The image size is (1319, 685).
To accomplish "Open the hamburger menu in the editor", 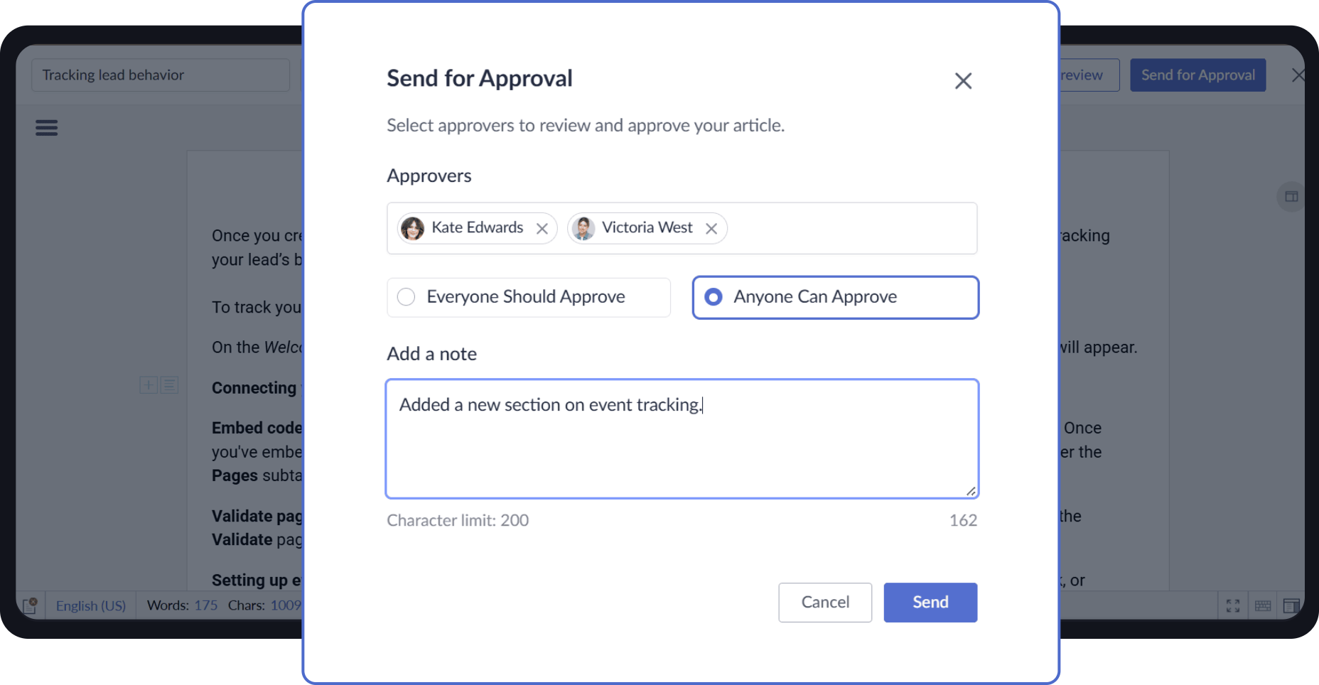I will (46, 128).
